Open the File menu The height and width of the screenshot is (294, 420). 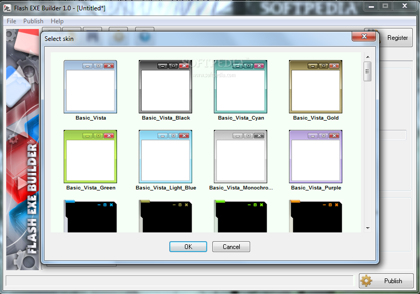click(x=11, y=21)
